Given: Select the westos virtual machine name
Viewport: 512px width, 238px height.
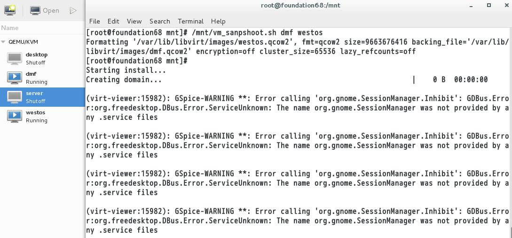Looking at the screenshot, I should point(36,112).
